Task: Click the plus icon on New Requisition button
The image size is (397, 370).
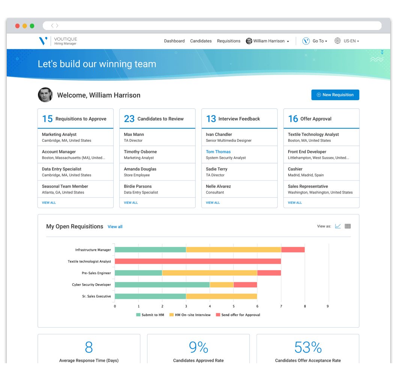Action: (318, 95)
